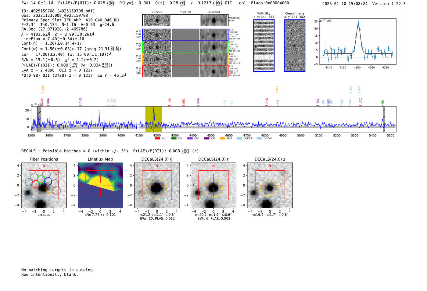This screenshot has width=427, height=291.
Task: Click the Flags:0x00004000 value
Action: click(x=270, y=3)
